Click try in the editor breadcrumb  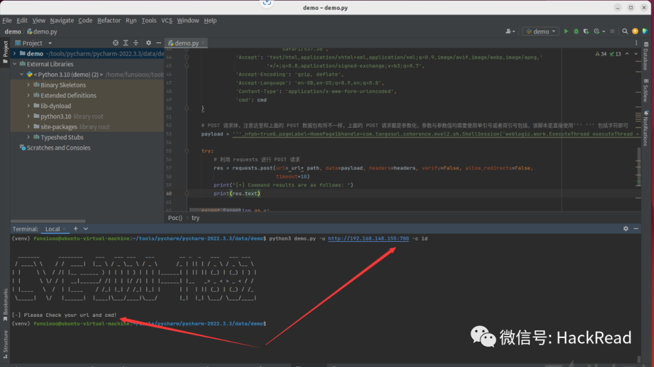tap(196, 218)
